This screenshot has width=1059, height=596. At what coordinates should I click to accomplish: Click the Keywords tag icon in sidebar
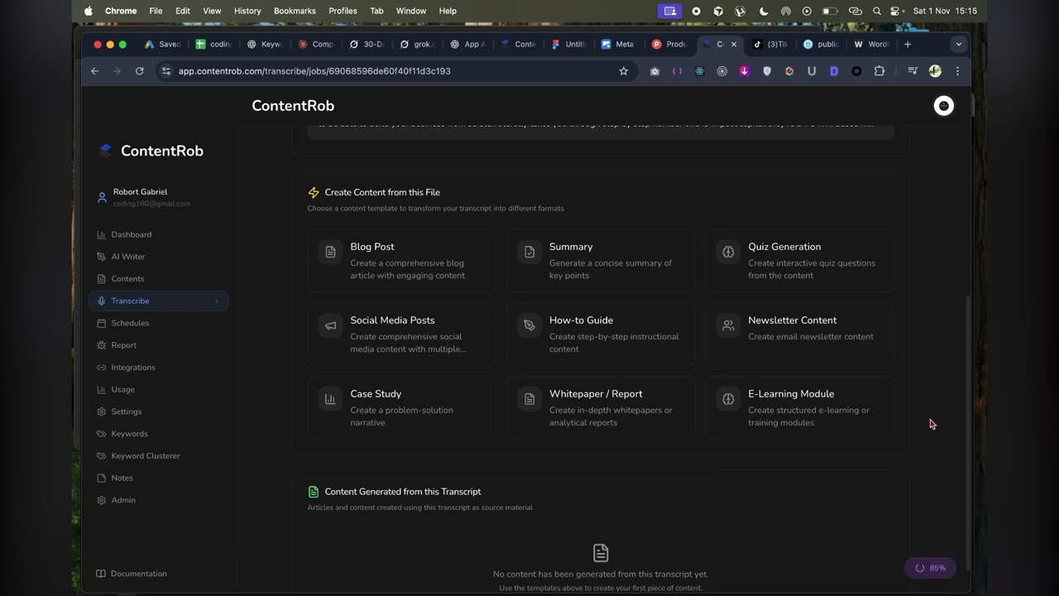pyautogui.click(x=102, y=434)
